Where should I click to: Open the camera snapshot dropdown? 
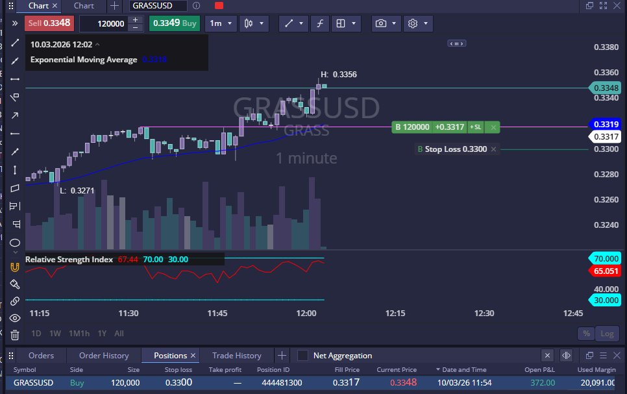click(x=386, y=23)
